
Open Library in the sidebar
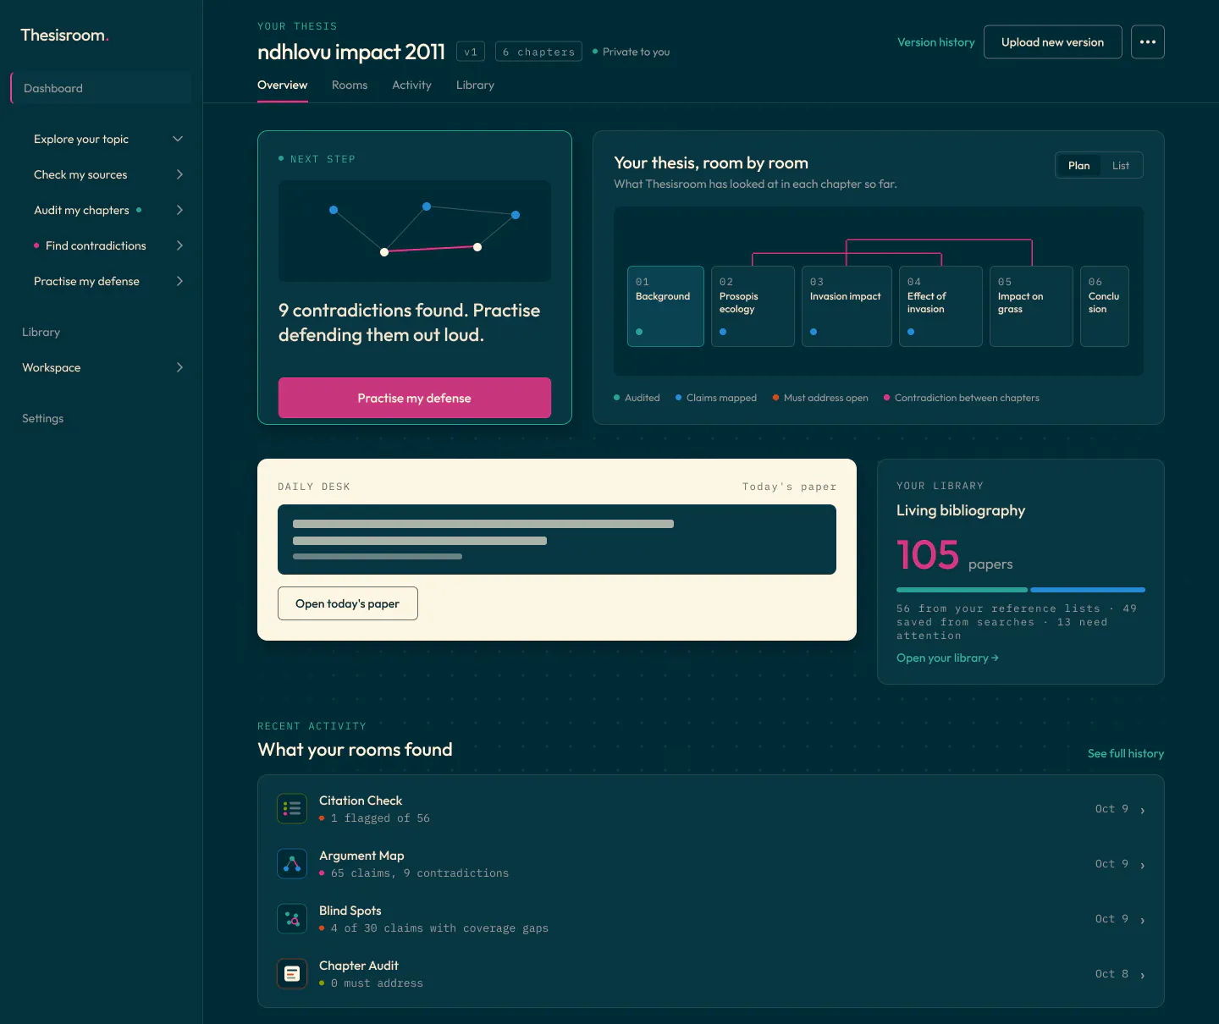coord(41,332)
